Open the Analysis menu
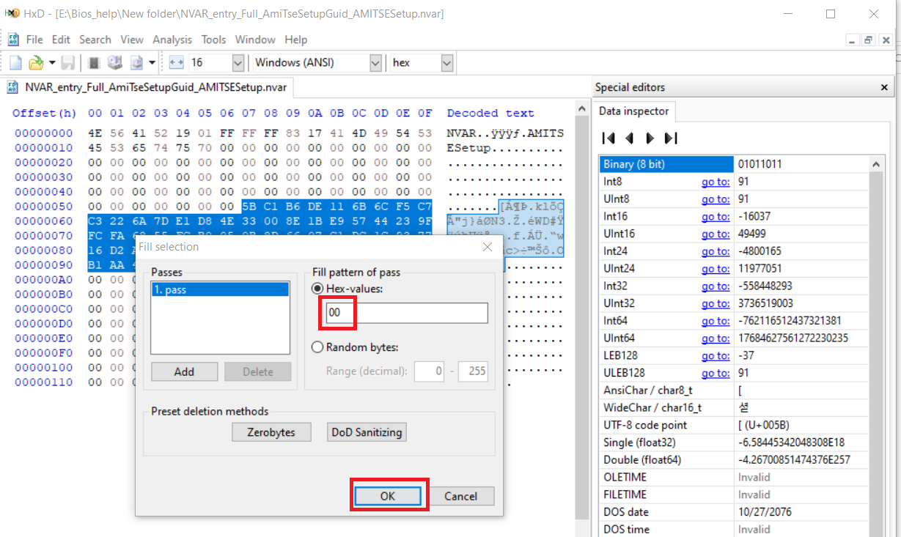The width and height of the screenshot is (901, 537). tap(172, 40)
